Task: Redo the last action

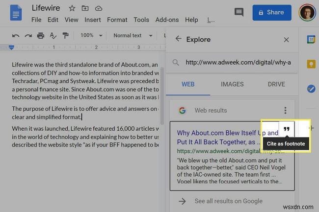Action: (28, 36)
